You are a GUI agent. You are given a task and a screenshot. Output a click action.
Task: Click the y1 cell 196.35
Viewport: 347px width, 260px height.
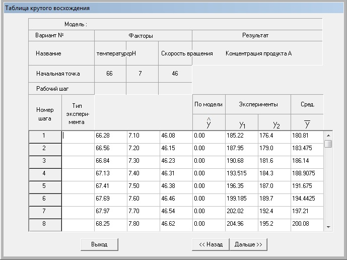242,187
